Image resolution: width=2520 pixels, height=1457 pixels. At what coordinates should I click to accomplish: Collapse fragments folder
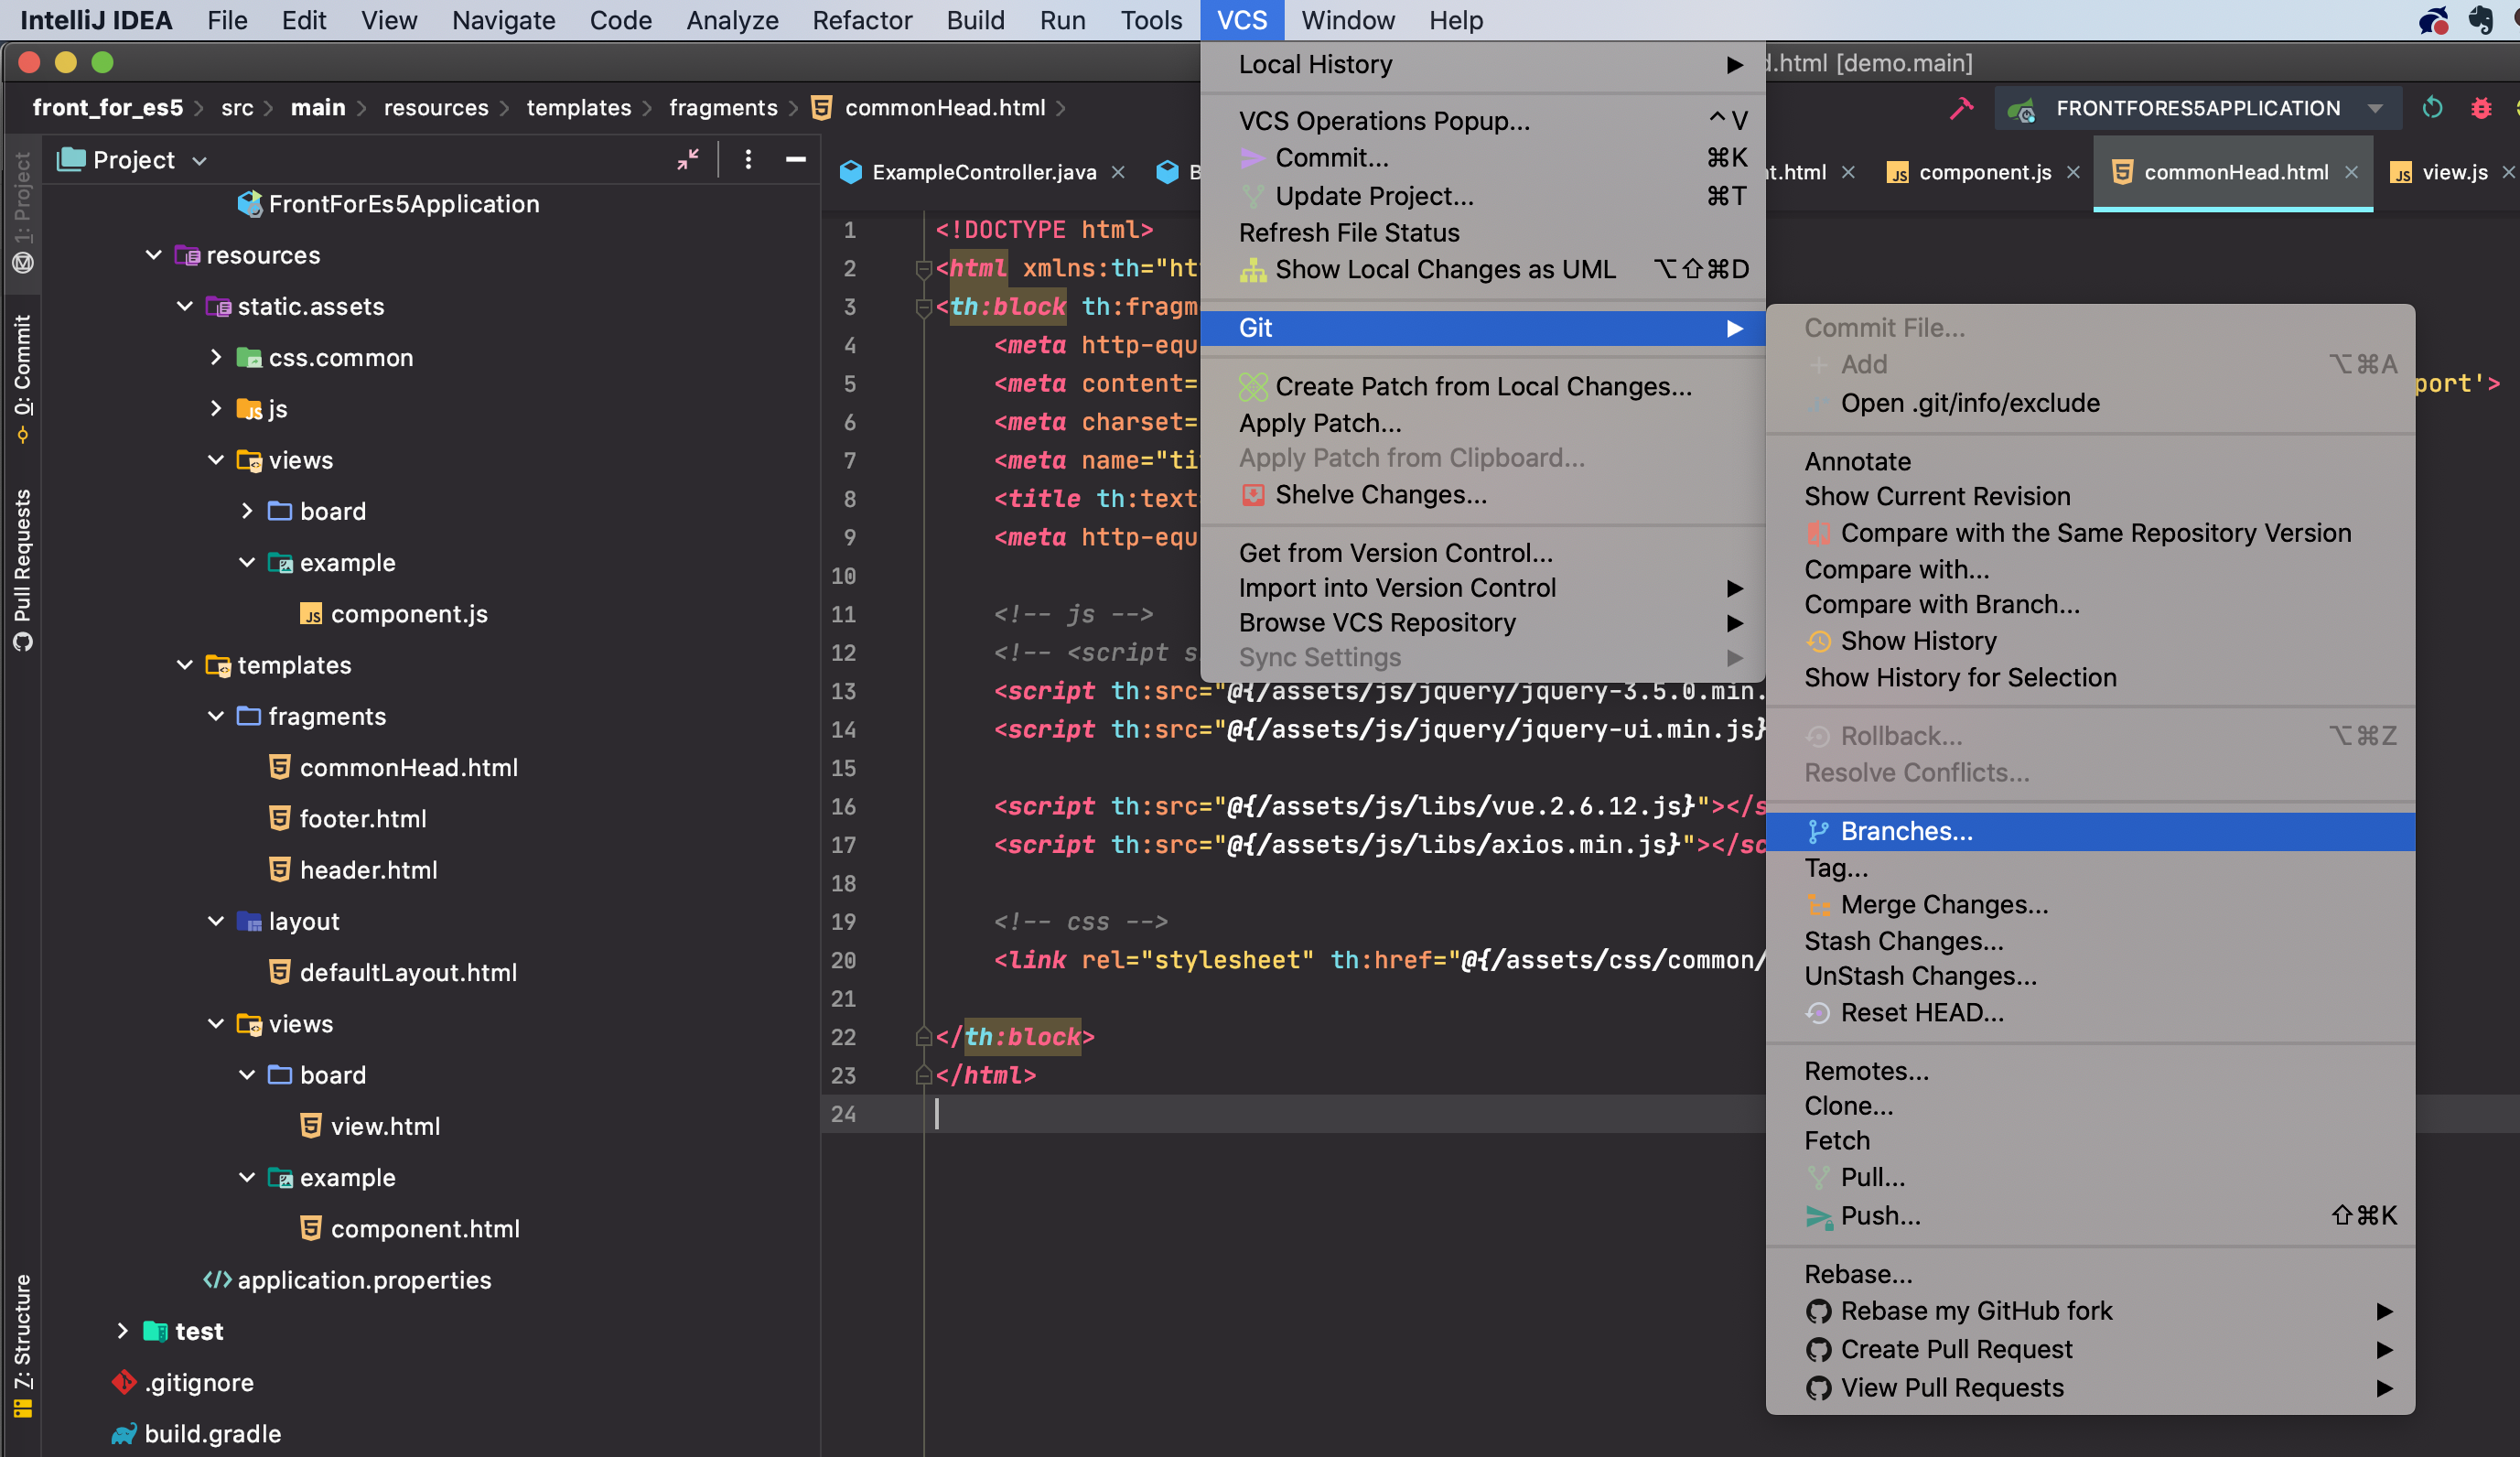pos(216,716)
